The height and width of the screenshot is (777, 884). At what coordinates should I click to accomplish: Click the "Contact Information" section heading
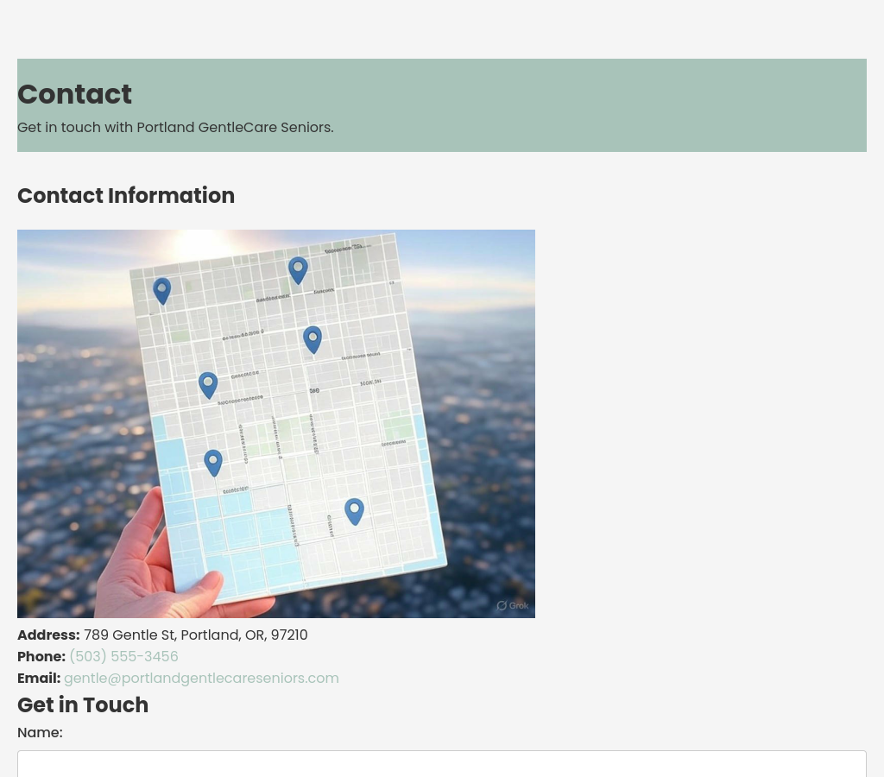[126, 196]
